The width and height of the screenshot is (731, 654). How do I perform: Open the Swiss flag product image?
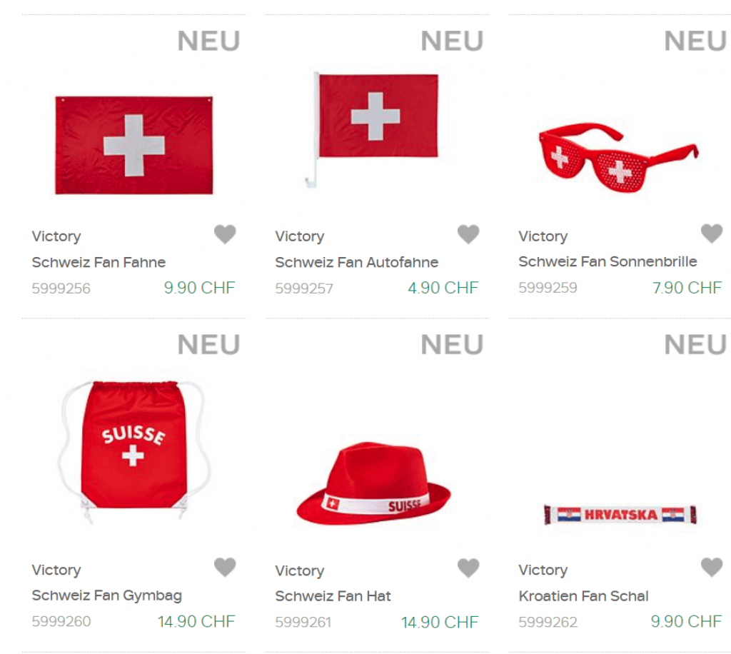133,146
